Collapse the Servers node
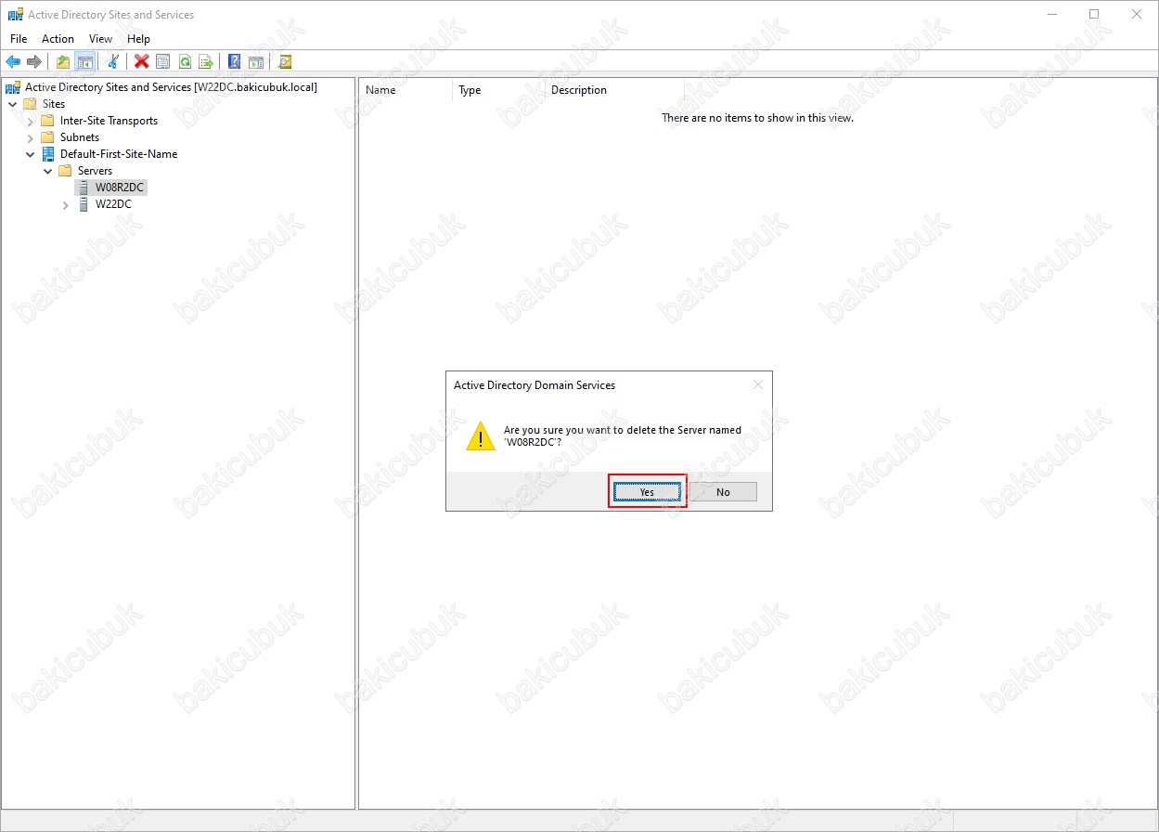Image resolution: width=1159 pixels, height=832 pixels. coord(48,171)
